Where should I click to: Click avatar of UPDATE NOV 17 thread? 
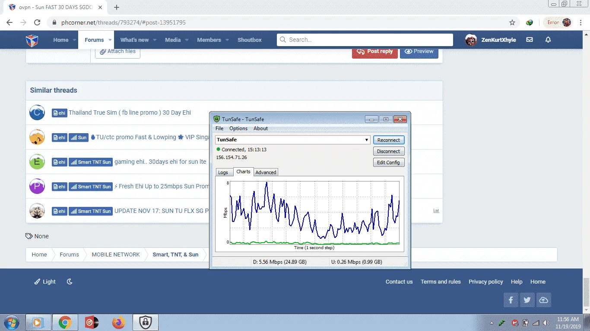(37, 211)
